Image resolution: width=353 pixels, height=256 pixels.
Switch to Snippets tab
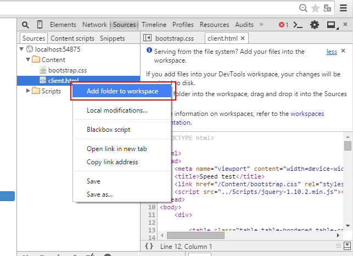(x=112, y=38)
